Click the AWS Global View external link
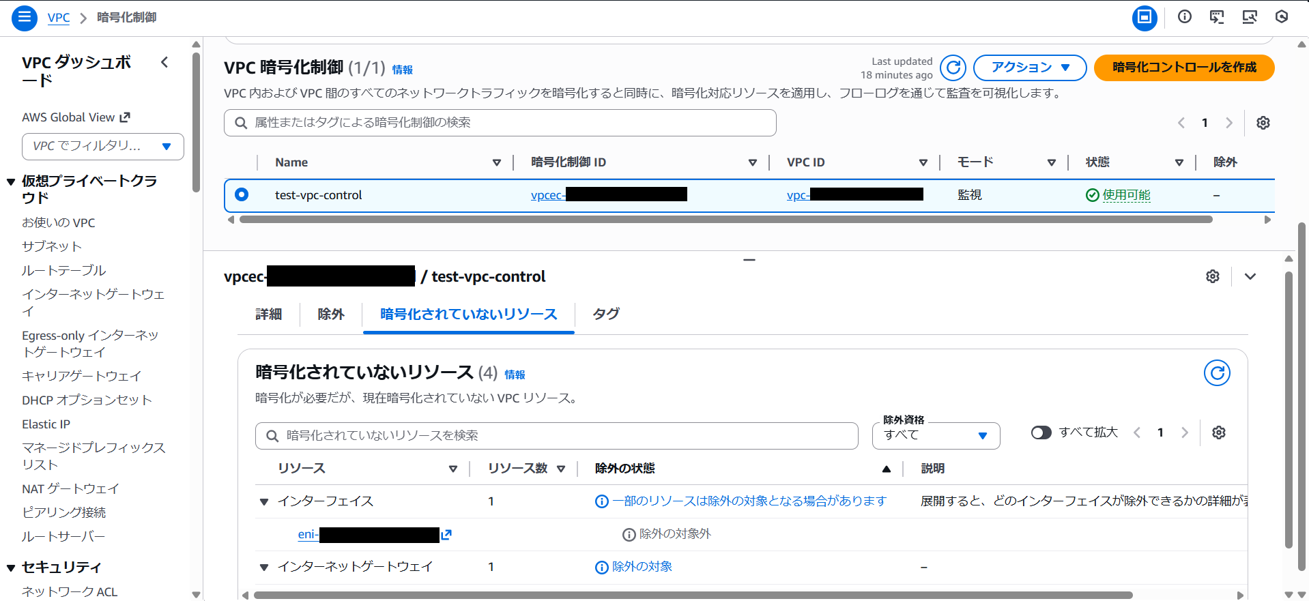Viewport: 1309px width, 601px height. pos(76,117)
